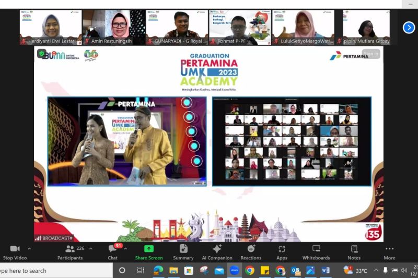The height and width of the screenshot is (278, 418).
Task: Click the BROADCAST# signal indicator
Action: click(x=53, y=238)
